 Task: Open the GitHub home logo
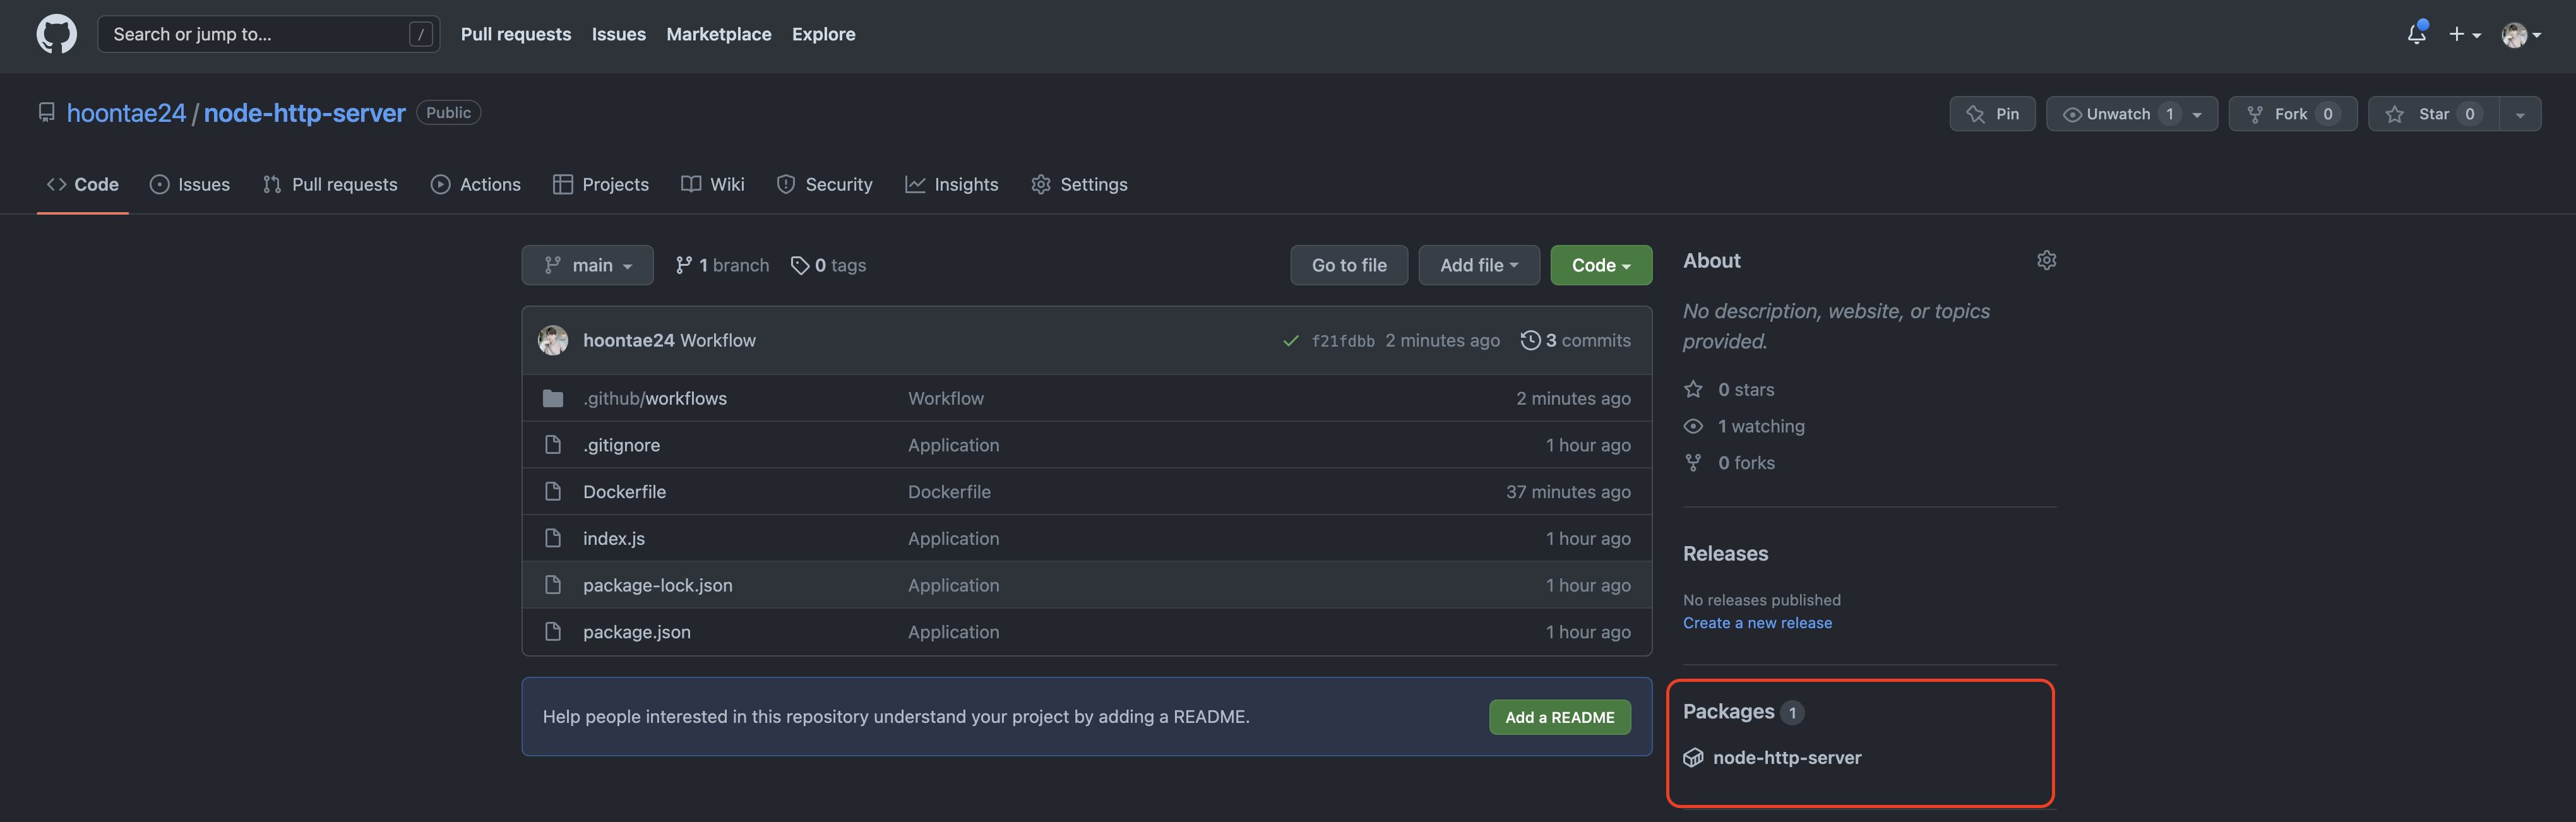point(56,34)
